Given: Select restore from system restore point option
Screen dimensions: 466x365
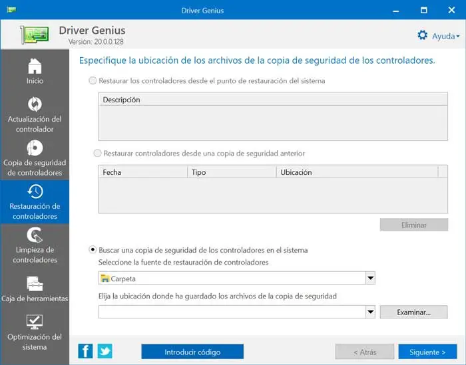Looking at the screenshot, I should click(x=93, y=80).
